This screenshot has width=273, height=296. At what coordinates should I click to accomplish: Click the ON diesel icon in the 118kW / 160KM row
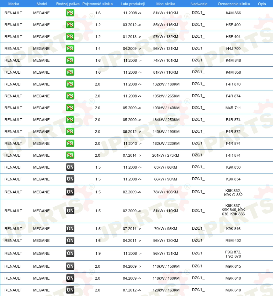(70, 278)
